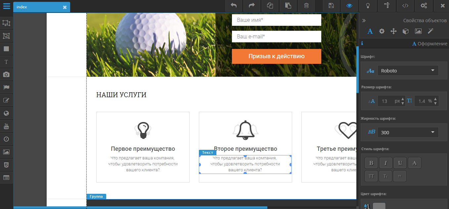The height and width of the screenshot is (209, 449).
Task: Apply capitalize Tт text transform
Action: (385, 176)
